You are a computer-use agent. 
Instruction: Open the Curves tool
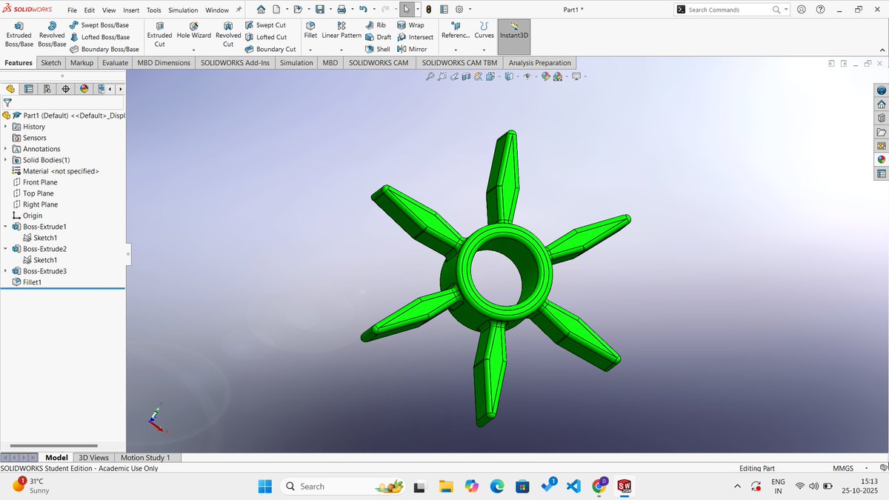pyautogui.click(x=484, y=30)
